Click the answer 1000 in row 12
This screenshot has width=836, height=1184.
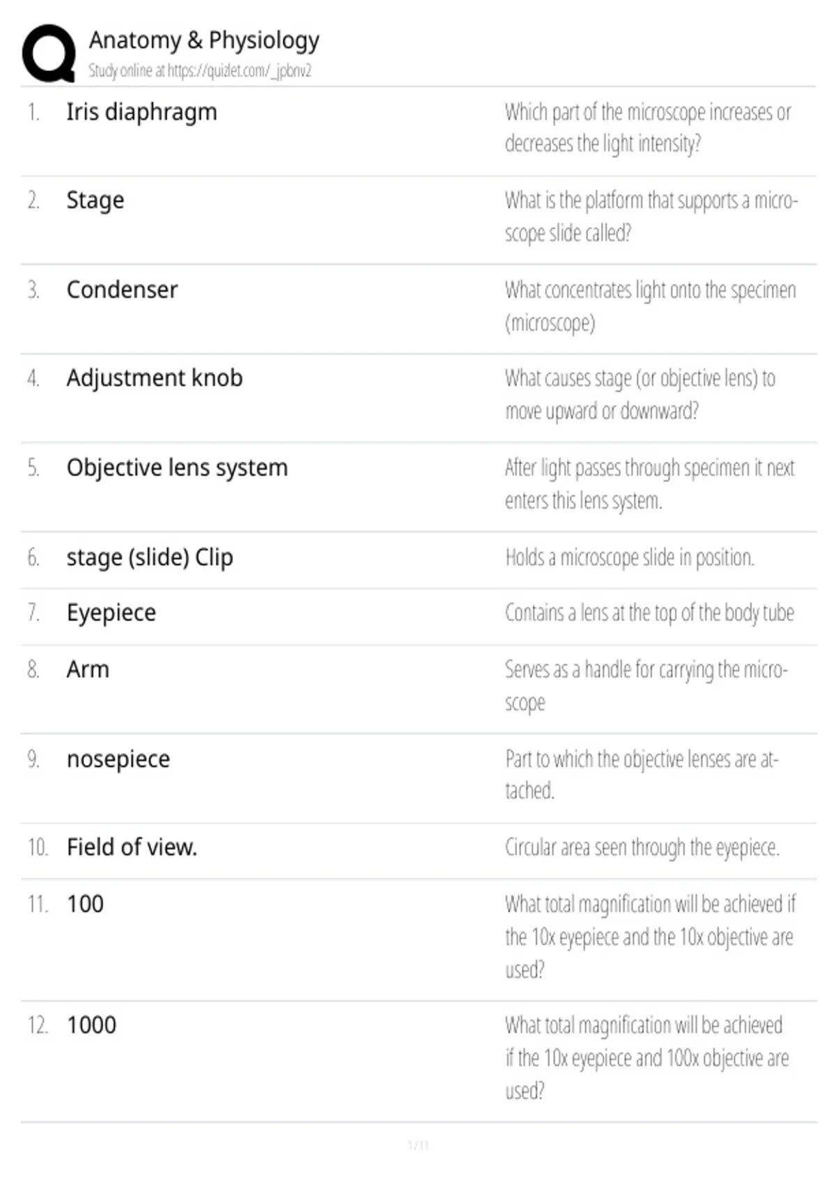[91, 1025]
